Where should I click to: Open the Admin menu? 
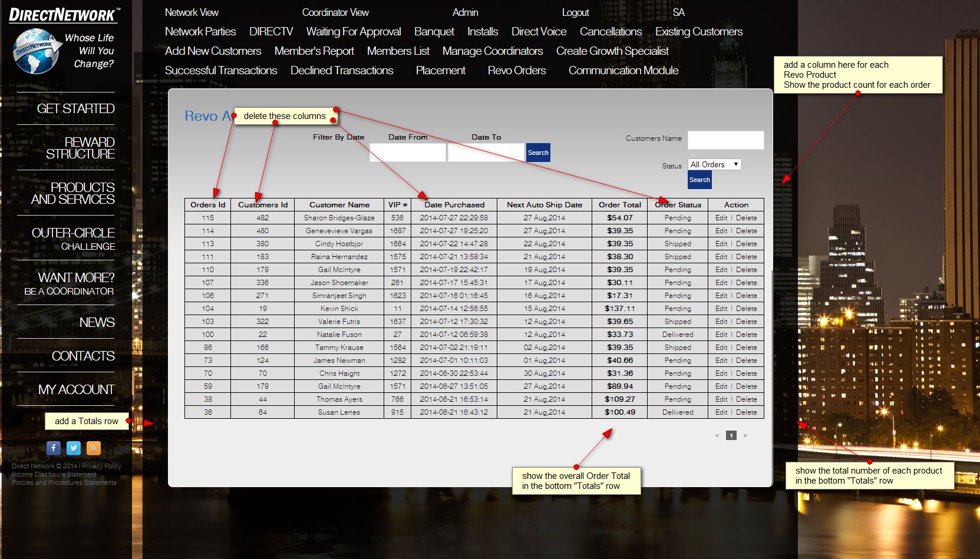point(466,12)
